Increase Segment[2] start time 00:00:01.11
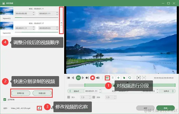Image resolution: width=179 pixels, height=114 pixels. click(33, 27)
